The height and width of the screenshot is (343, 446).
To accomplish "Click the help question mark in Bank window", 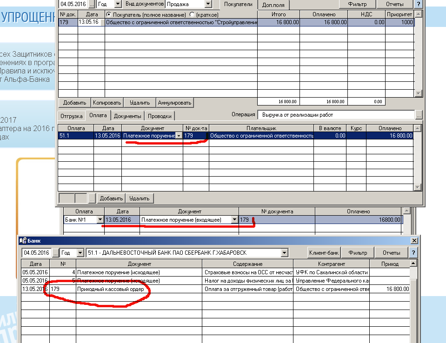I will [412, 253].
